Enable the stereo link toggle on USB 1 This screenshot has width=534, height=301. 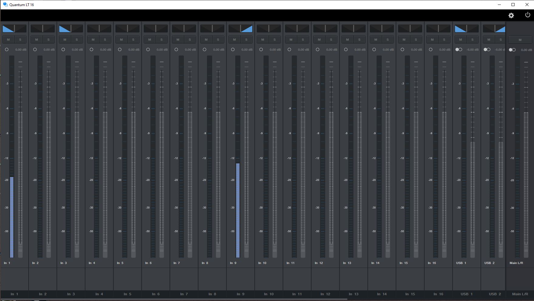(459, 49)
